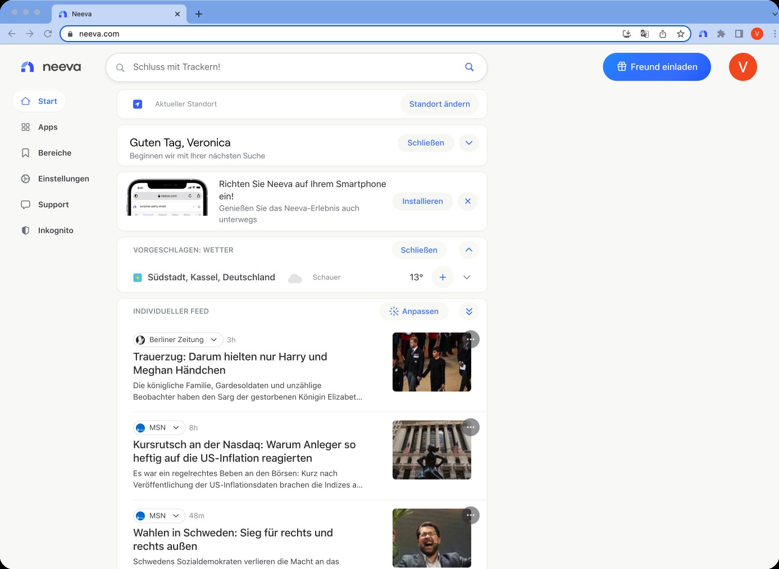Switch to Inkognito mode in the sidebar
The image size is (779, 569).
click(x=47, y=230)
